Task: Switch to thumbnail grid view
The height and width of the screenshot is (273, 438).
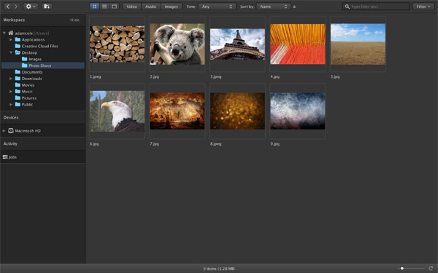Action: tap(94, 7)
